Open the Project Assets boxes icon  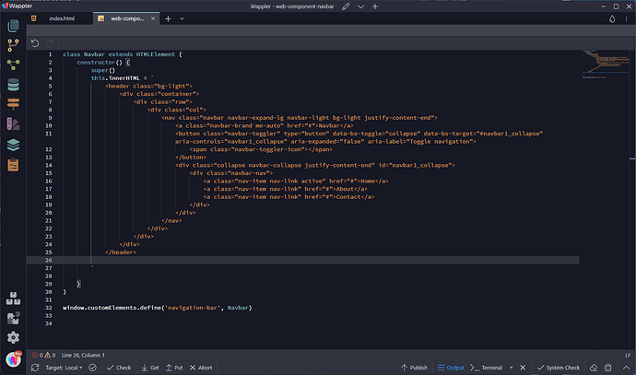(13, 299)
